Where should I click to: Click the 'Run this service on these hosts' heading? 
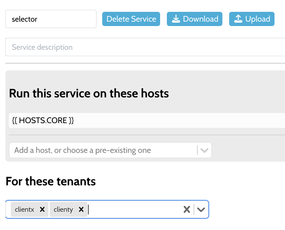(89, 93)
